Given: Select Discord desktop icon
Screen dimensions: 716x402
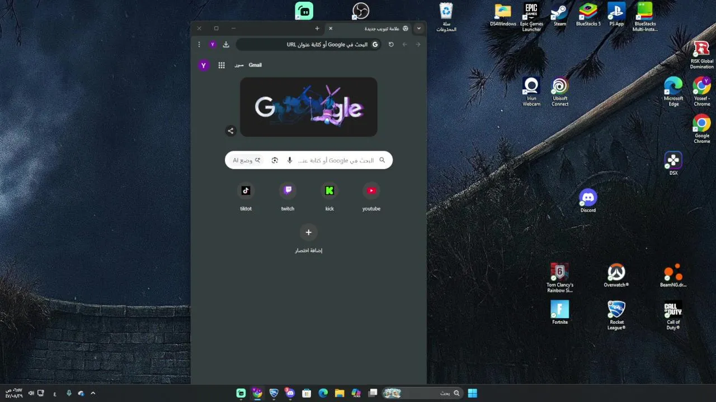Looking at the screenshot, I should click(588, 201).
